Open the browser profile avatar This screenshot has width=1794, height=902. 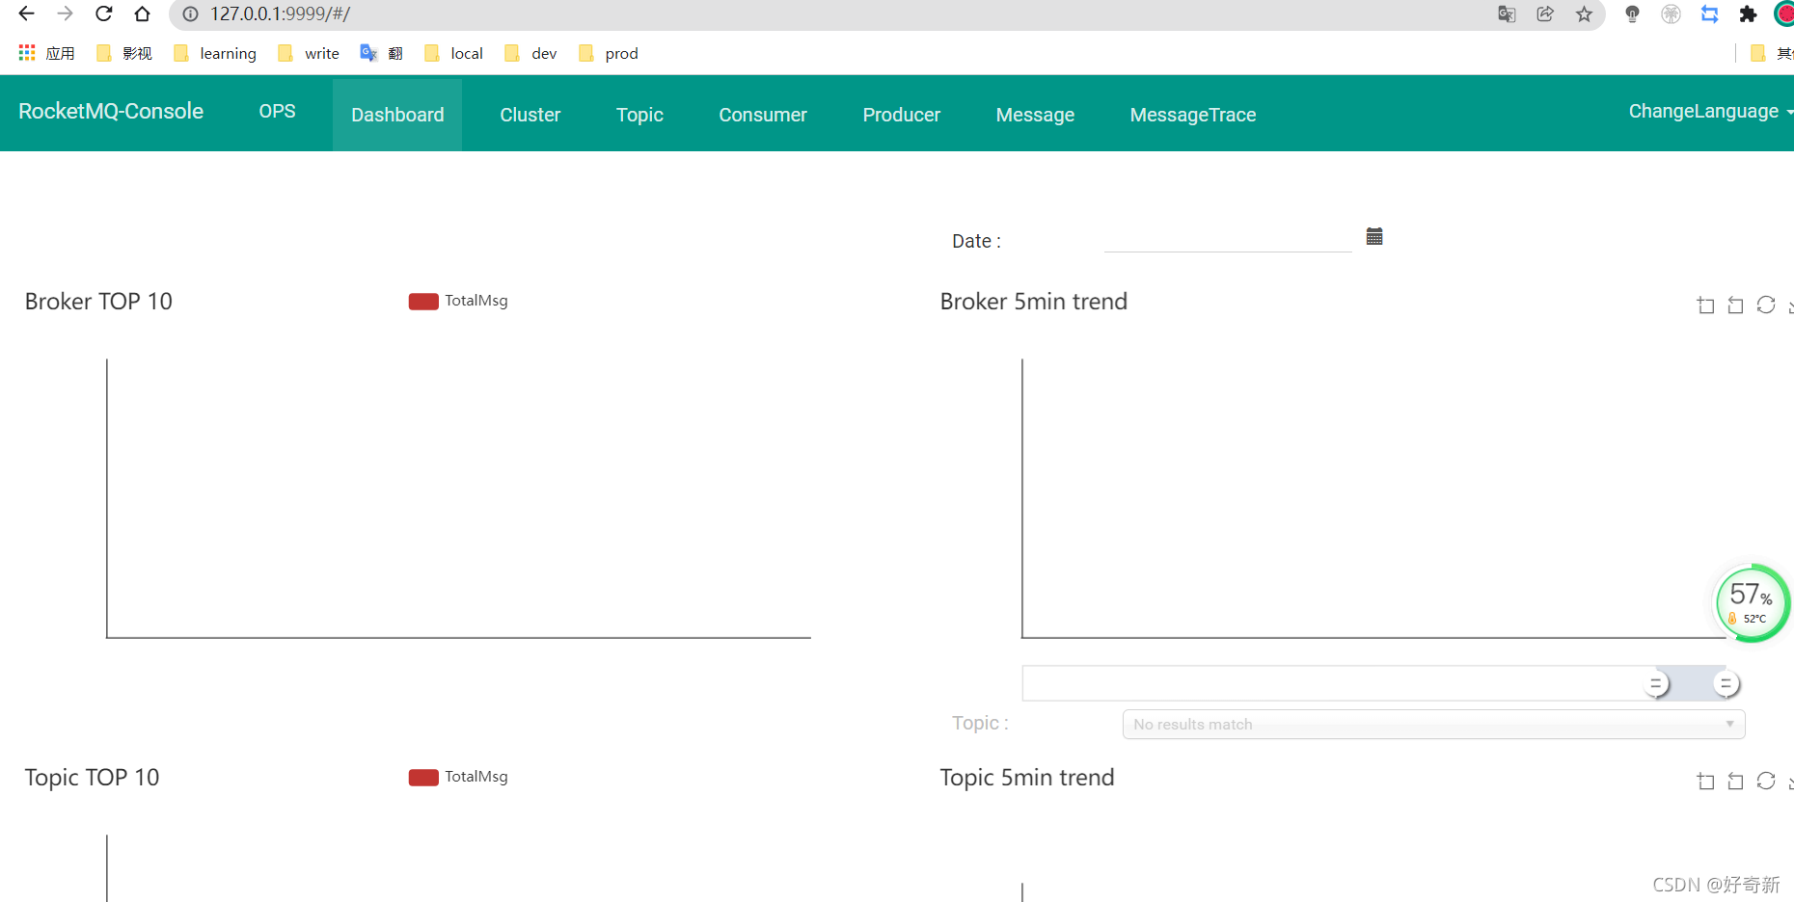click(1784, 13)
